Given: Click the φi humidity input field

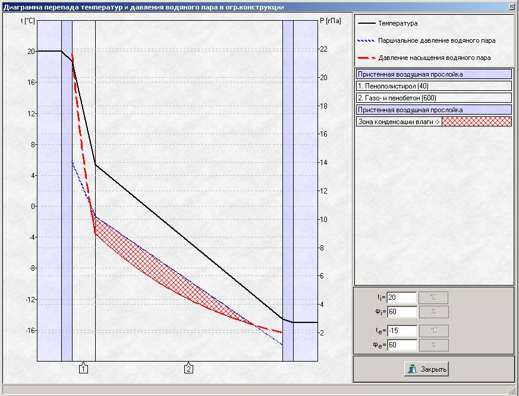Looking at the screenshot, I should coord(401,312).
